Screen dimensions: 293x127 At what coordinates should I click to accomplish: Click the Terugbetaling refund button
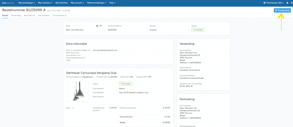click(282, 10)
